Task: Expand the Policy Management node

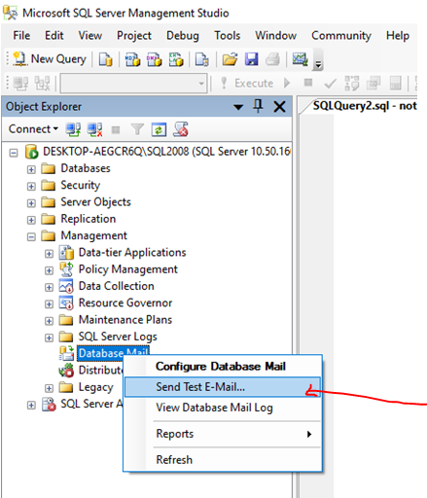Action: click(49, 270)
